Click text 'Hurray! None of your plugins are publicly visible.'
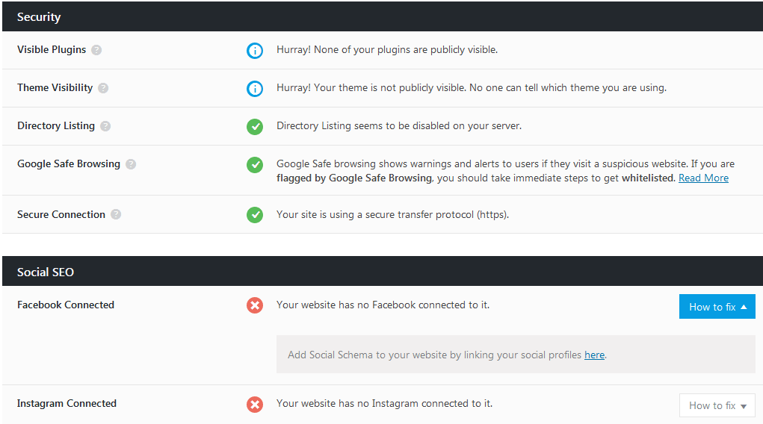The height and width of the screenshot is (424, 763). [387, 49]
